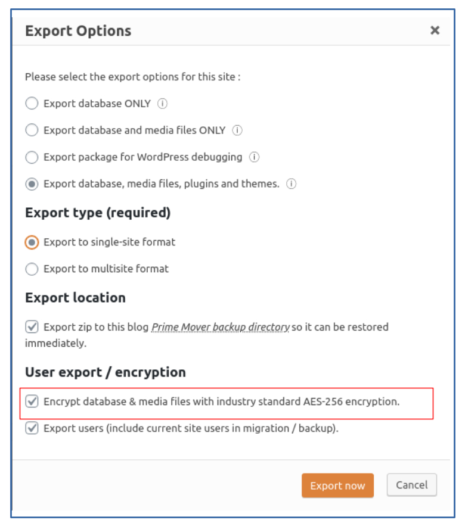Uncheck Export zip to this blog checkbox
Screen dimensions: 465x529
(32, 326)
